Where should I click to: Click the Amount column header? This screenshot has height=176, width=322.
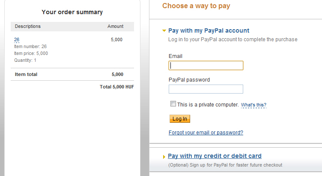click(x=115, y=26)
